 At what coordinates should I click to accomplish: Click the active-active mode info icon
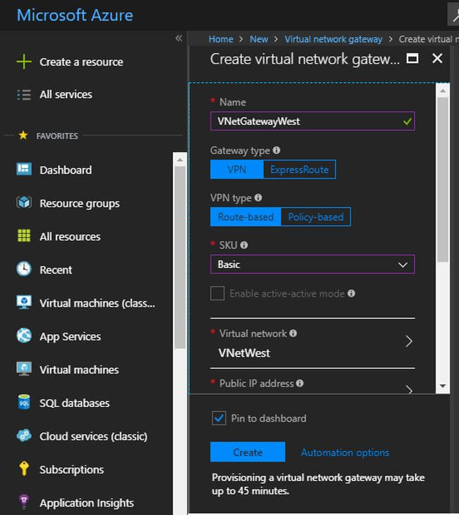click(x=351, y=293)
